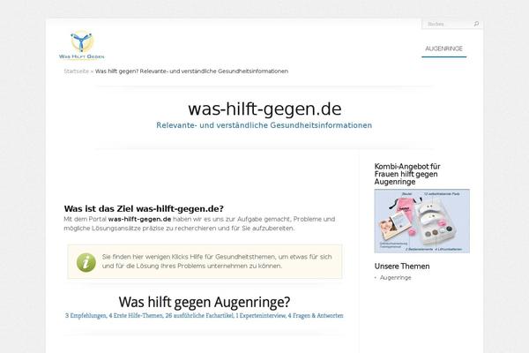Click the green info icon
The image size is (529, 353).
tap(86, 262)
